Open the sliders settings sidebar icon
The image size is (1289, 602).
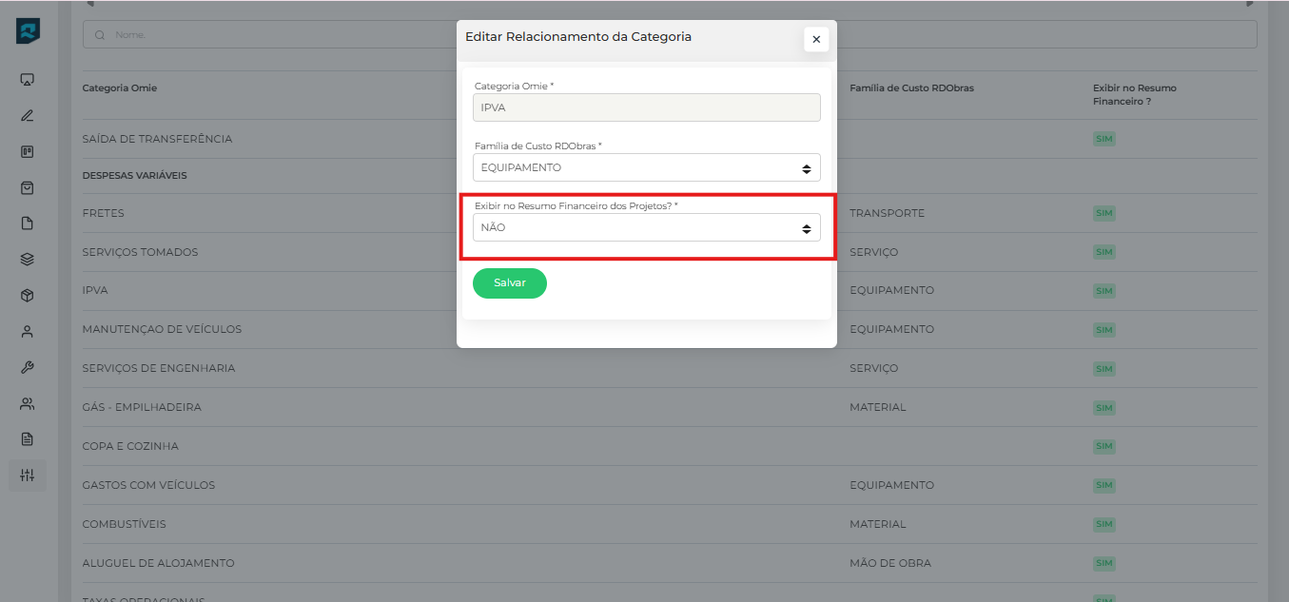pyautogui.click(x=28, y=475)
